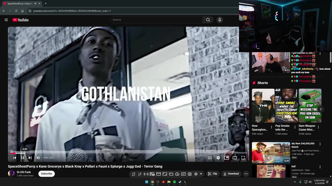Toggle theater mode
Viewport: 332px width, 186px height.
click(235, 158)
